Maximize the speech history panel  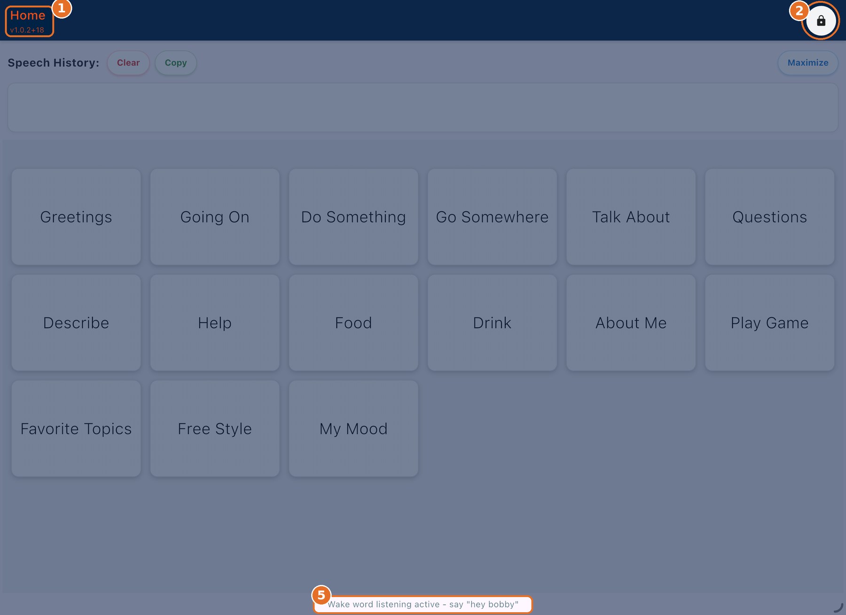point(807,63)
